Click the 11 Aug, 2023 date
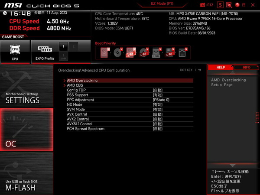The width and height of the screenshot is (260, 195). coord(57,13)
